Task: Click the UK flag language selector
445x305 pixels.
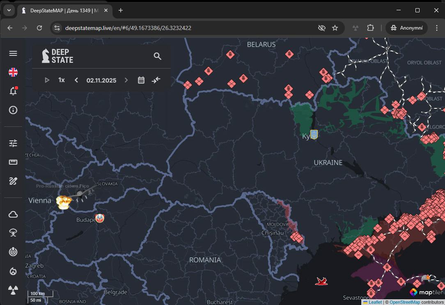Action: [13, 72]
